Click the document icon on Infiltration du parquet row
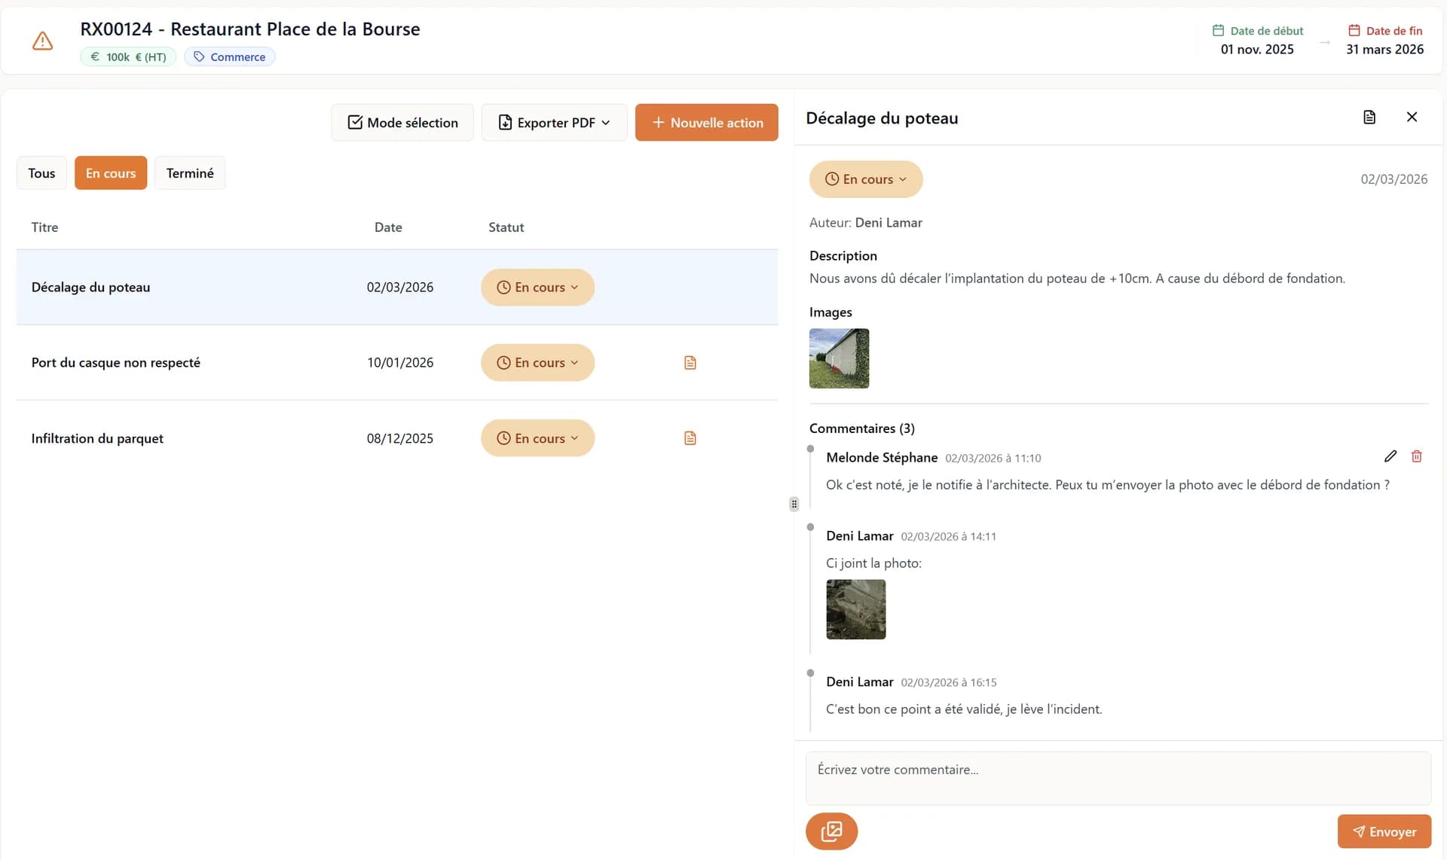 (690, 438)
